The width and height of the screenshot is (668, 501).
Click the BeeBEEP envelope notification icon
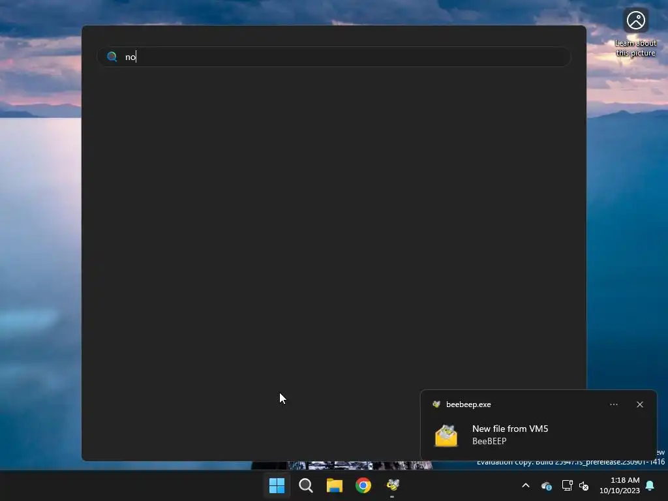tap(446, 435)
